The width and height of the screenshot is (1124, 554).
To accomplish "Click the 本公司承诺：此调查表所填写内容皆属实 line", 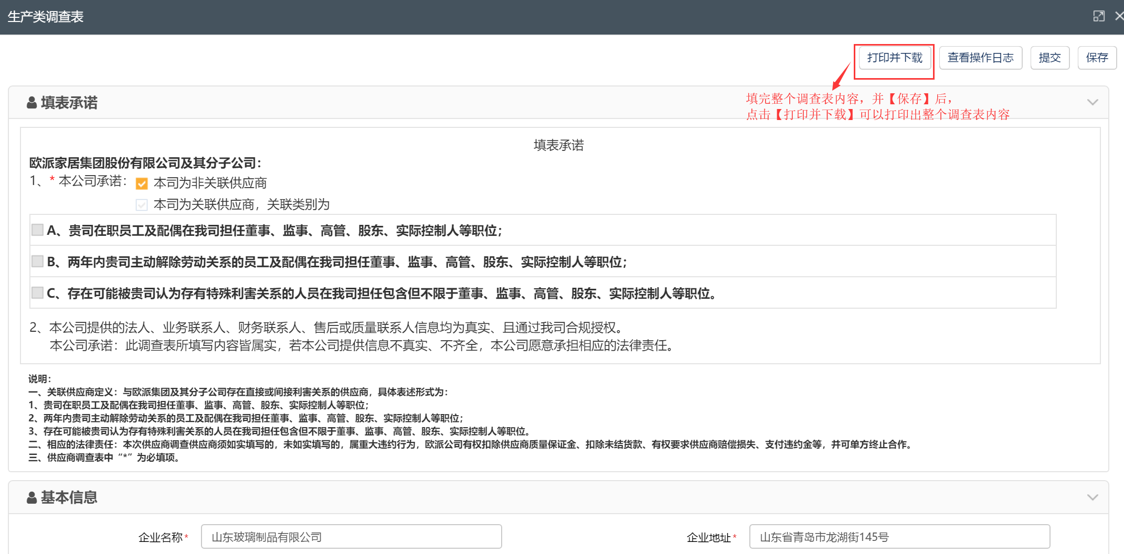I will 362,345.
